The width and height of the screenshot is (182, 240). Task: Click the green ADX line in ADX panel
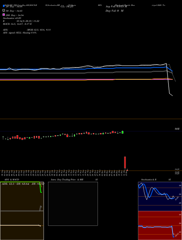[41, 188]
